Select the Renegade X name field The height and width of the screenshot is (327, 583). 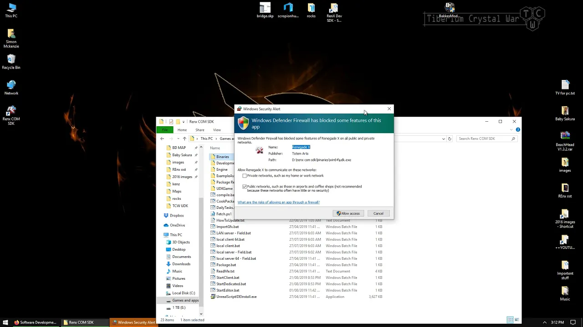point(301,147)
